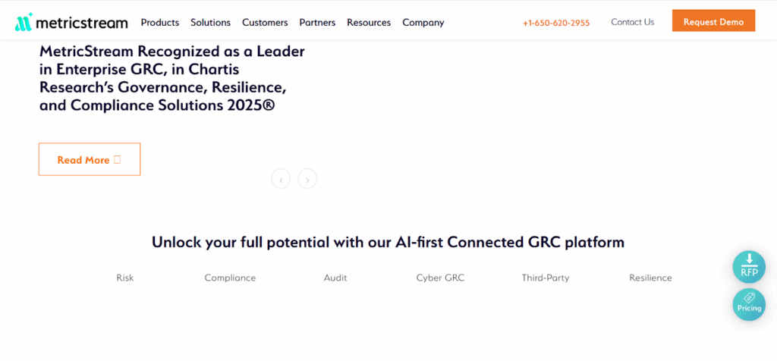
Task: Click the Read More button
Action: point(90,159)
